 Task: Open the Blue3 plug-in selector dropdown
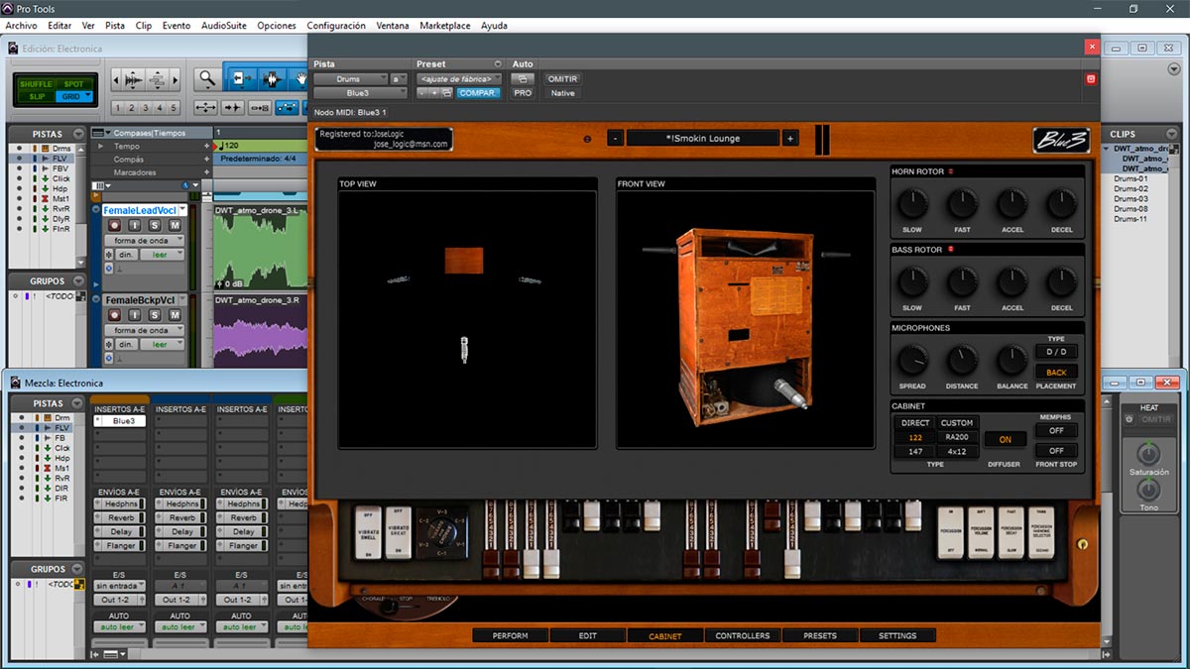click(x=359, y=93)
